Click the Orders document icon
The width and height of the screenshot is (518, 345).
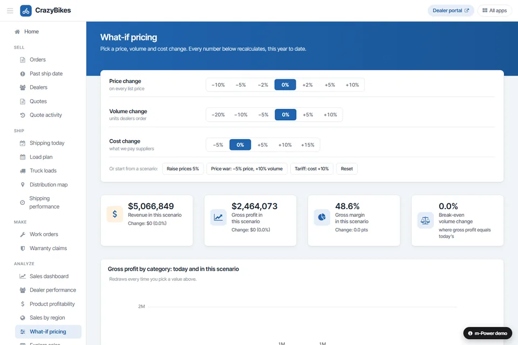(23, 60)
